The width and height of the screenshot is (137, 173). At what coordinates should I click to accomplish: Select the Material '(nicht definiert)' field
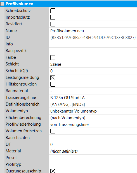pyautogui.click(x=93, y=151)
